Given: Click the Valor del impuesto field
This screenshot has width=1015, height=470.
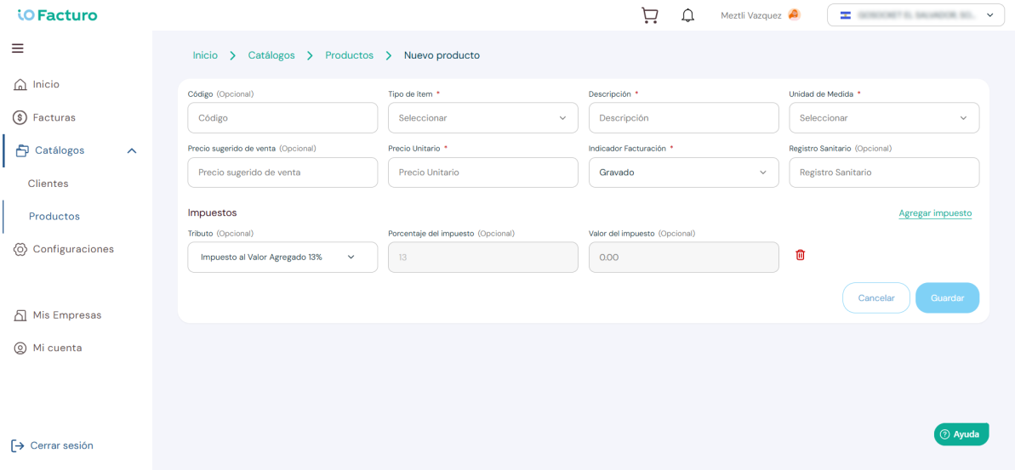Looking at the screenshot, I should tap(683, 258).
